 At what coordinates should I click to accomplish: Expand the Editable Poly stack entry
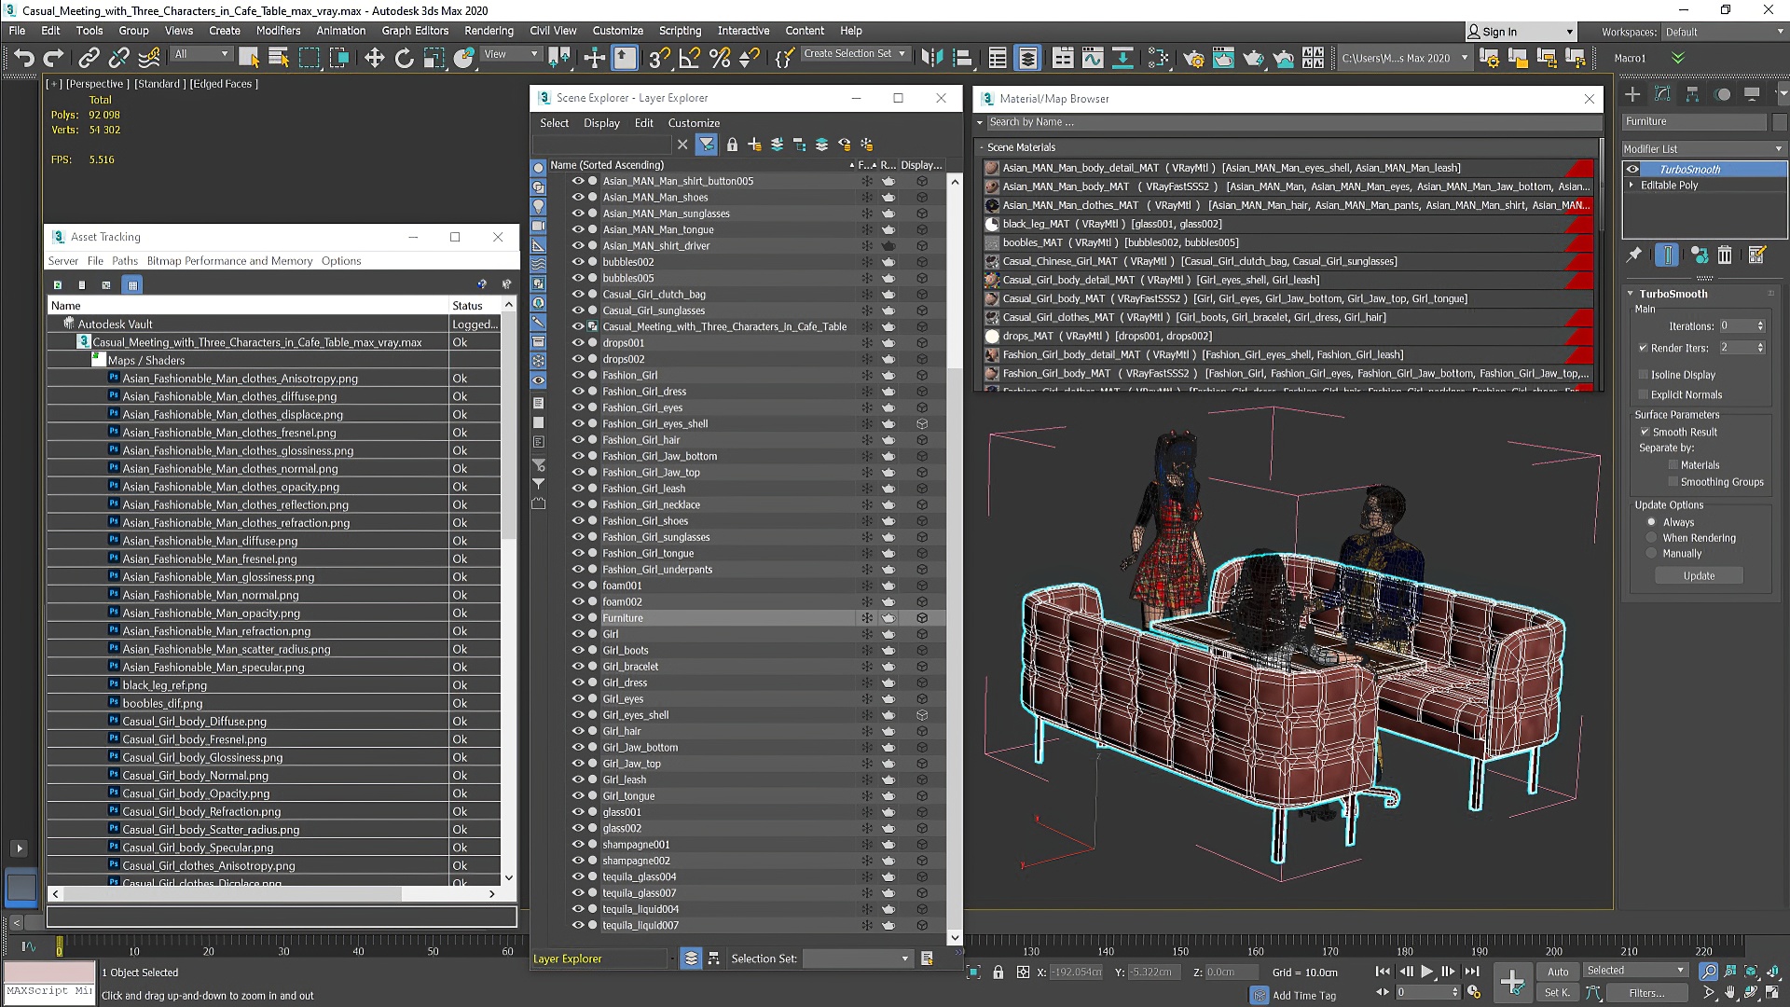[1632, 186]
